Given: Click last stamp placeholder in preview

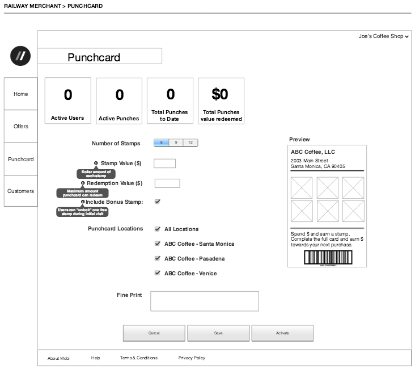Looking at the screenshot, I should pyautogui.click(x=353, y=211).
